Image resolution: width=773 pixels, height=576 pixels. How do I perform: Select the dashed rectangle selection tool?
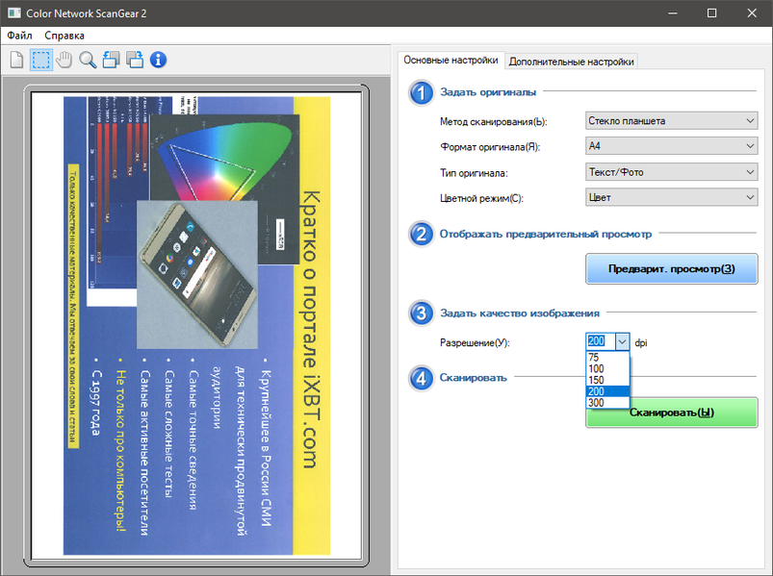(41, 60)
